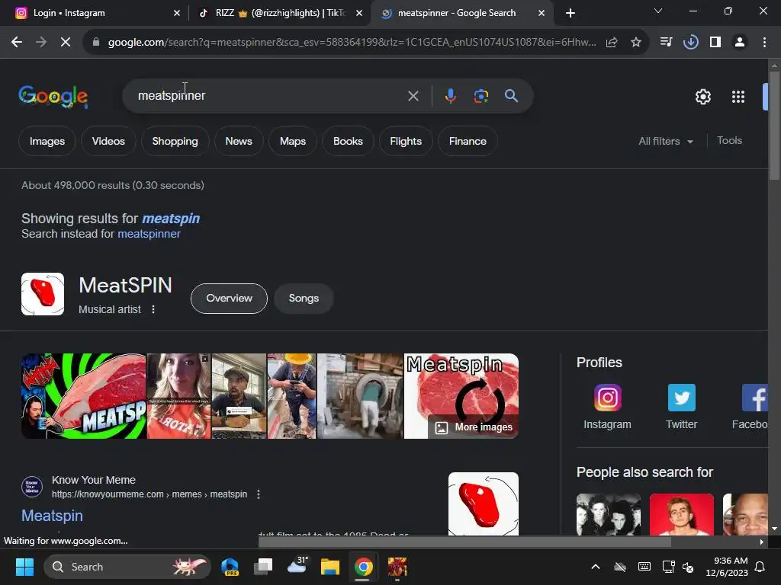This screenshot has height=585, width=781.
Task: Open Google quick settings gear
Action: pos(702,97)
